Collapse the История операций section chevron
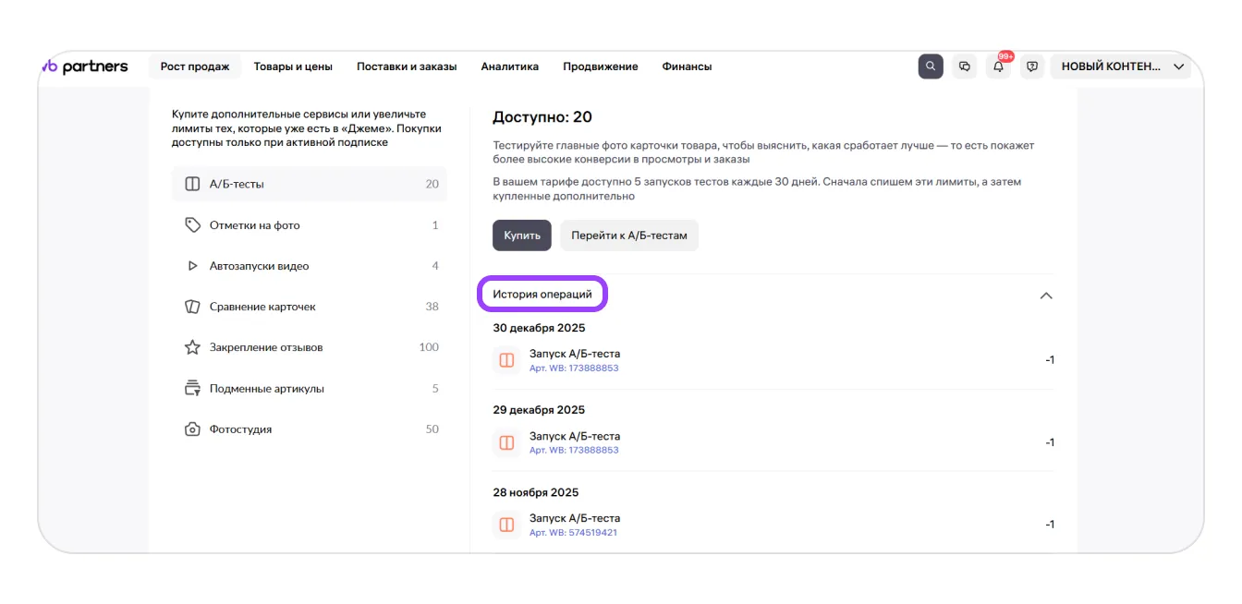This screenshot has width=1242, height=604. pos(1046,296)
